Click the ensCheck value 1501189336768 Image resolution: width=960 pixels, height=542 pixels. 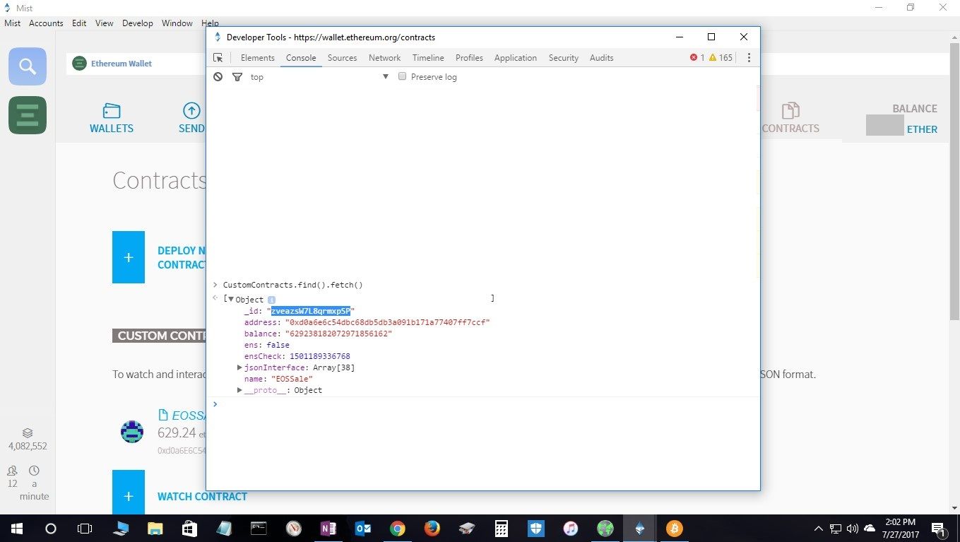tap(319, 356)
